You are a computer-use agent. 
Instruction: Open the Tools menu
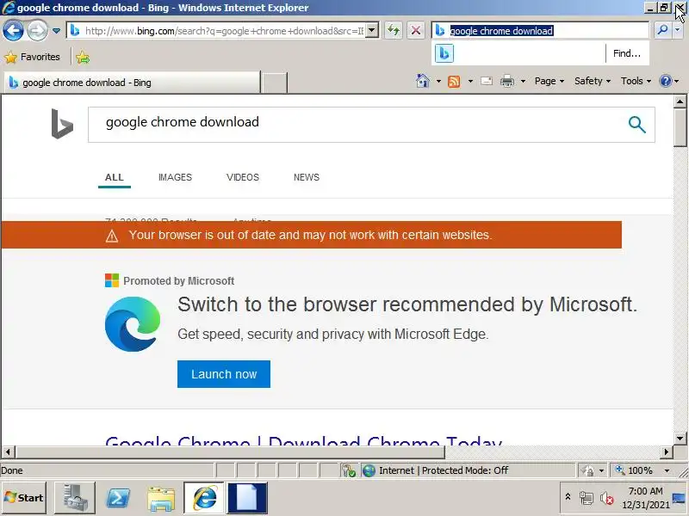pyautogui.click(x=636, y=81)
